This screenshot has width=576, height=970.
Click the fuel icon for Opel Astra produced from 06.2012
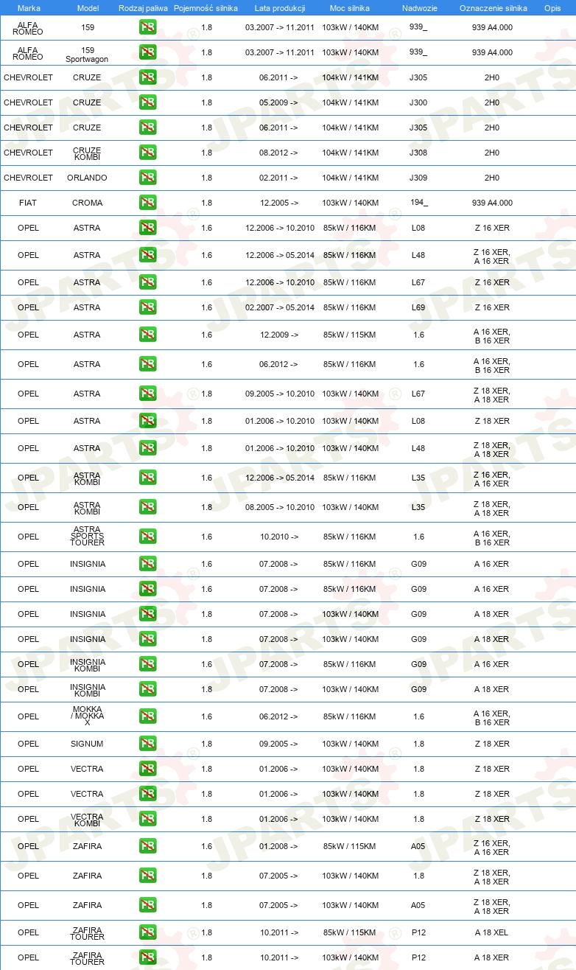click(x=147, y=364)
